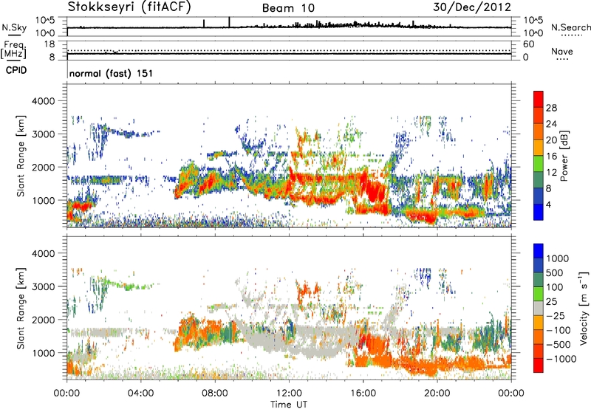
Task: Click the N.Search legend label
Action: [570, 27]
